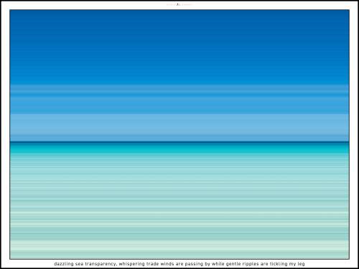Click the medium blue band mid-sky
This screenshot has width=359, height=269.
coord(179,105)
